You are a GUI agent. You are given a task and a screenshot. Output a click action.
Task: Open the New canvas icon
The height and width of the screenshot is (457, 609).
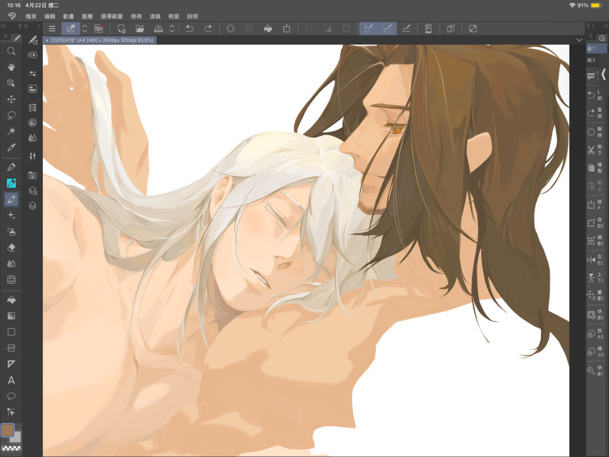(121, 29)
